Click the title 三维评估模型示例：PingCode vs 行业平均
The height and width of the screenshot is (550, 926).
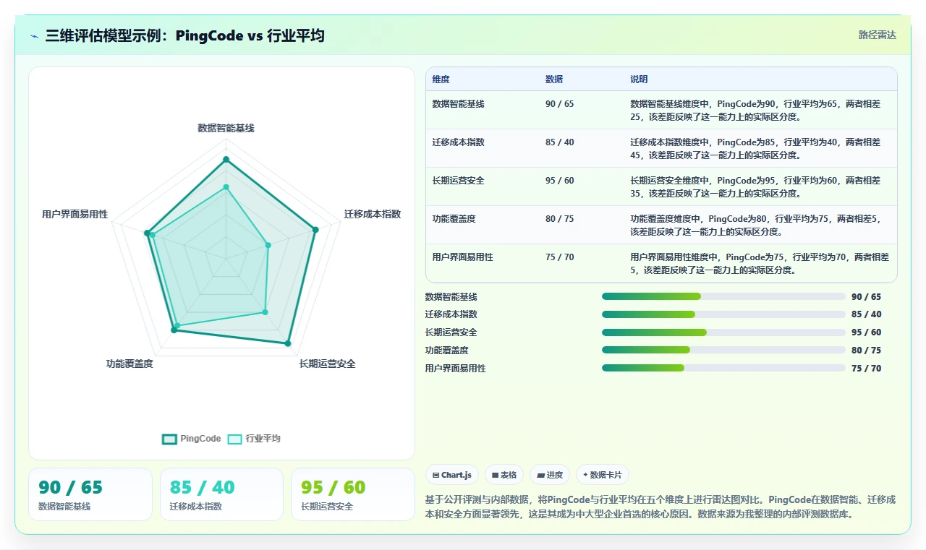[184, 35]
